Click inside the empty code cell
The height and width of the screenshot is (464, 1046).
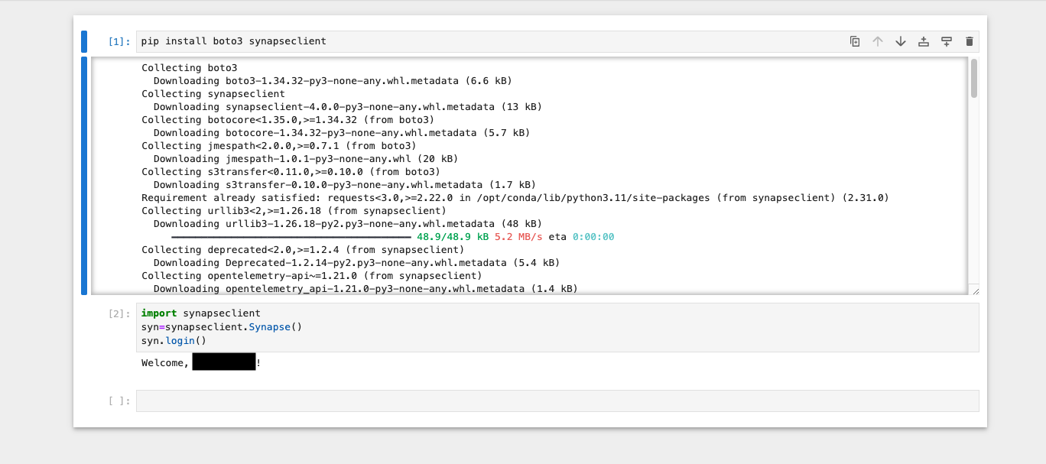459,400
